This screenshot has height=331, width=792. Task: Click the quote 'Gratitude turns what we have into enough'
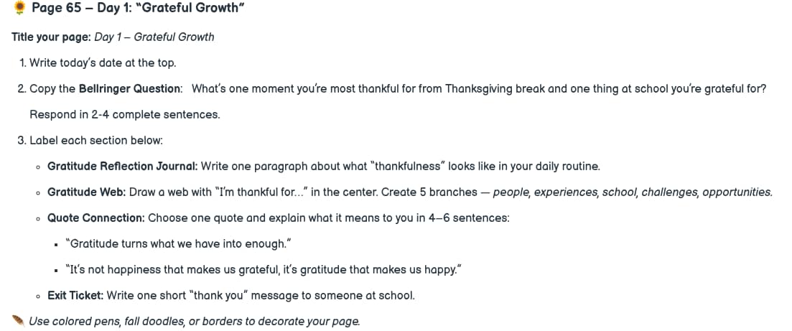click(179, 244)
